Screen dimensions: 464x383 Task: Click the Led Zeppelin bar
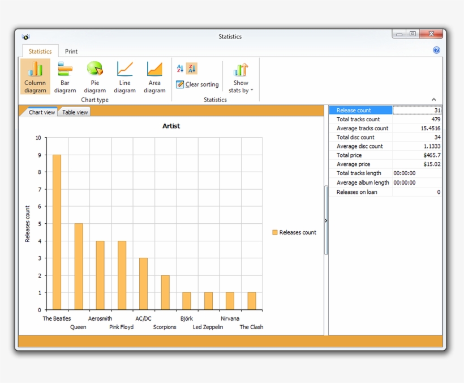208,301
